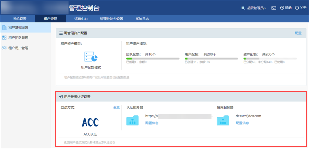Open the 运营中心 tab
The image size is (309, 149).
point(81,19)
